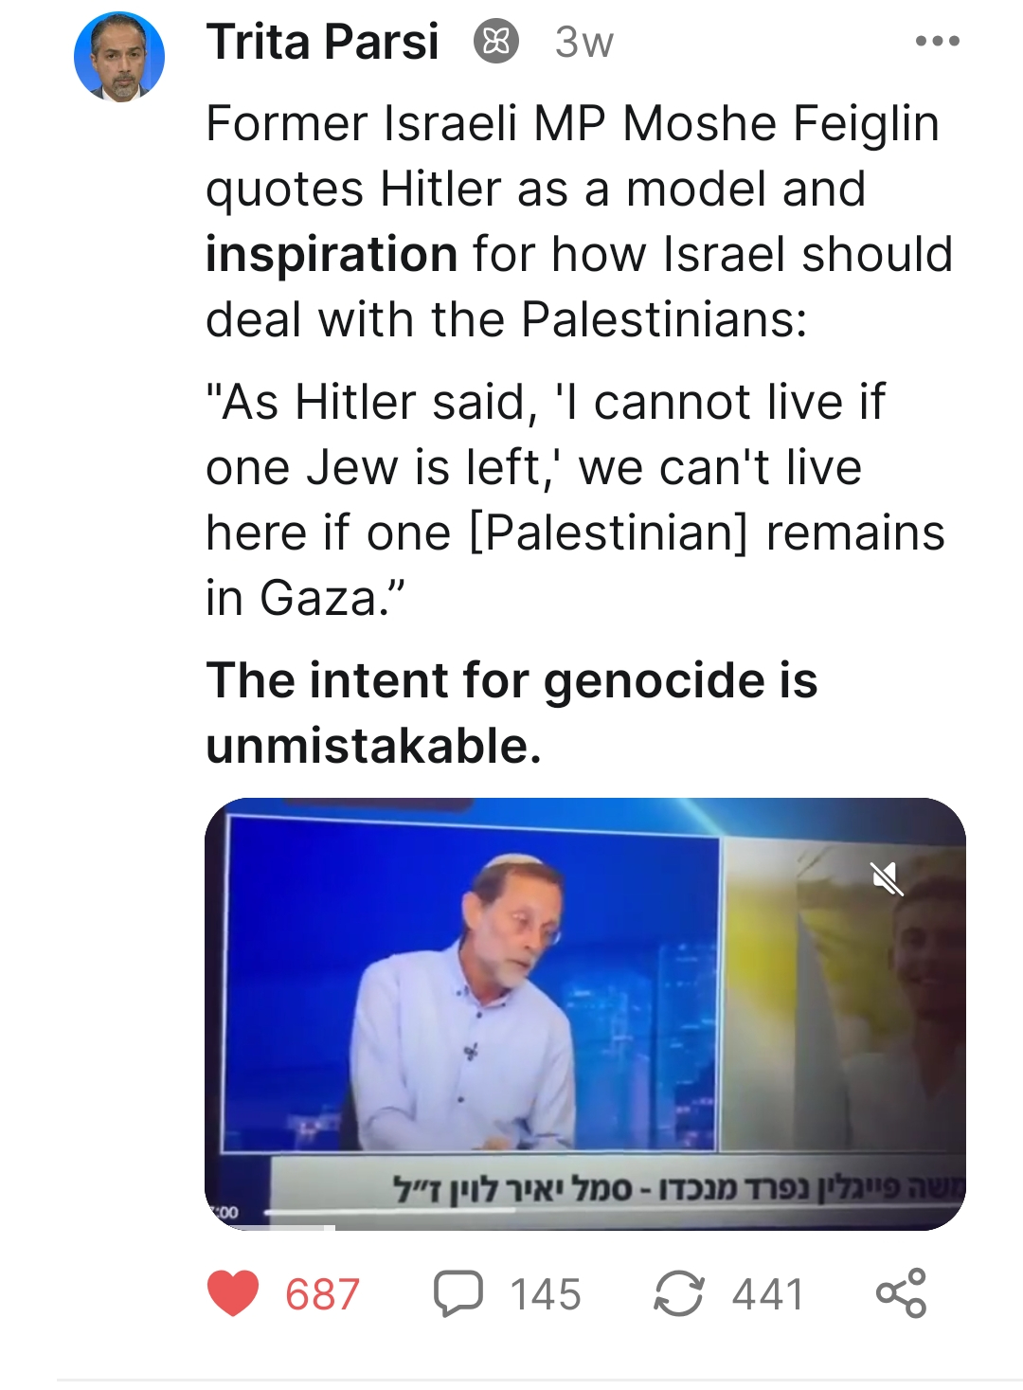The width and height of the screenshot is (1023, 1390).
Task: Show the 145 comments count
Action: 546,1294
